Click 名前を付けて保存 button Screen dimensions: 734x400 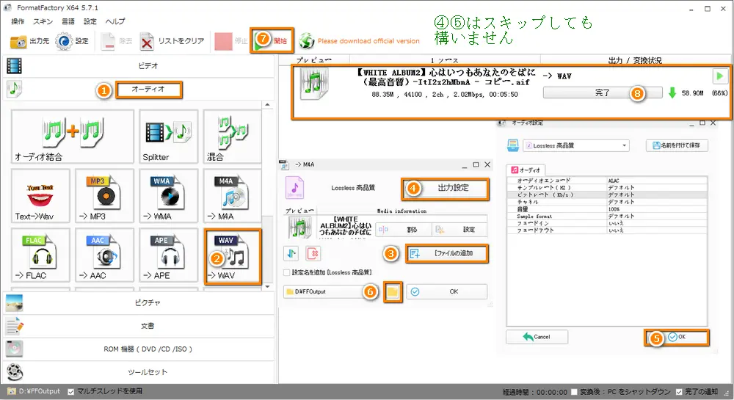pyautogui.click(x=677, y=145)
